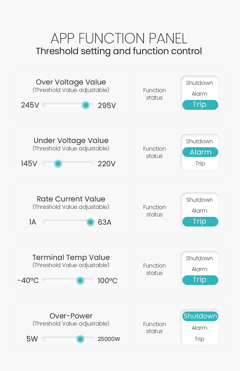Set Rate Current status to Alarm
The width and height of the screenshot is (240, 371).
[200, 211]
